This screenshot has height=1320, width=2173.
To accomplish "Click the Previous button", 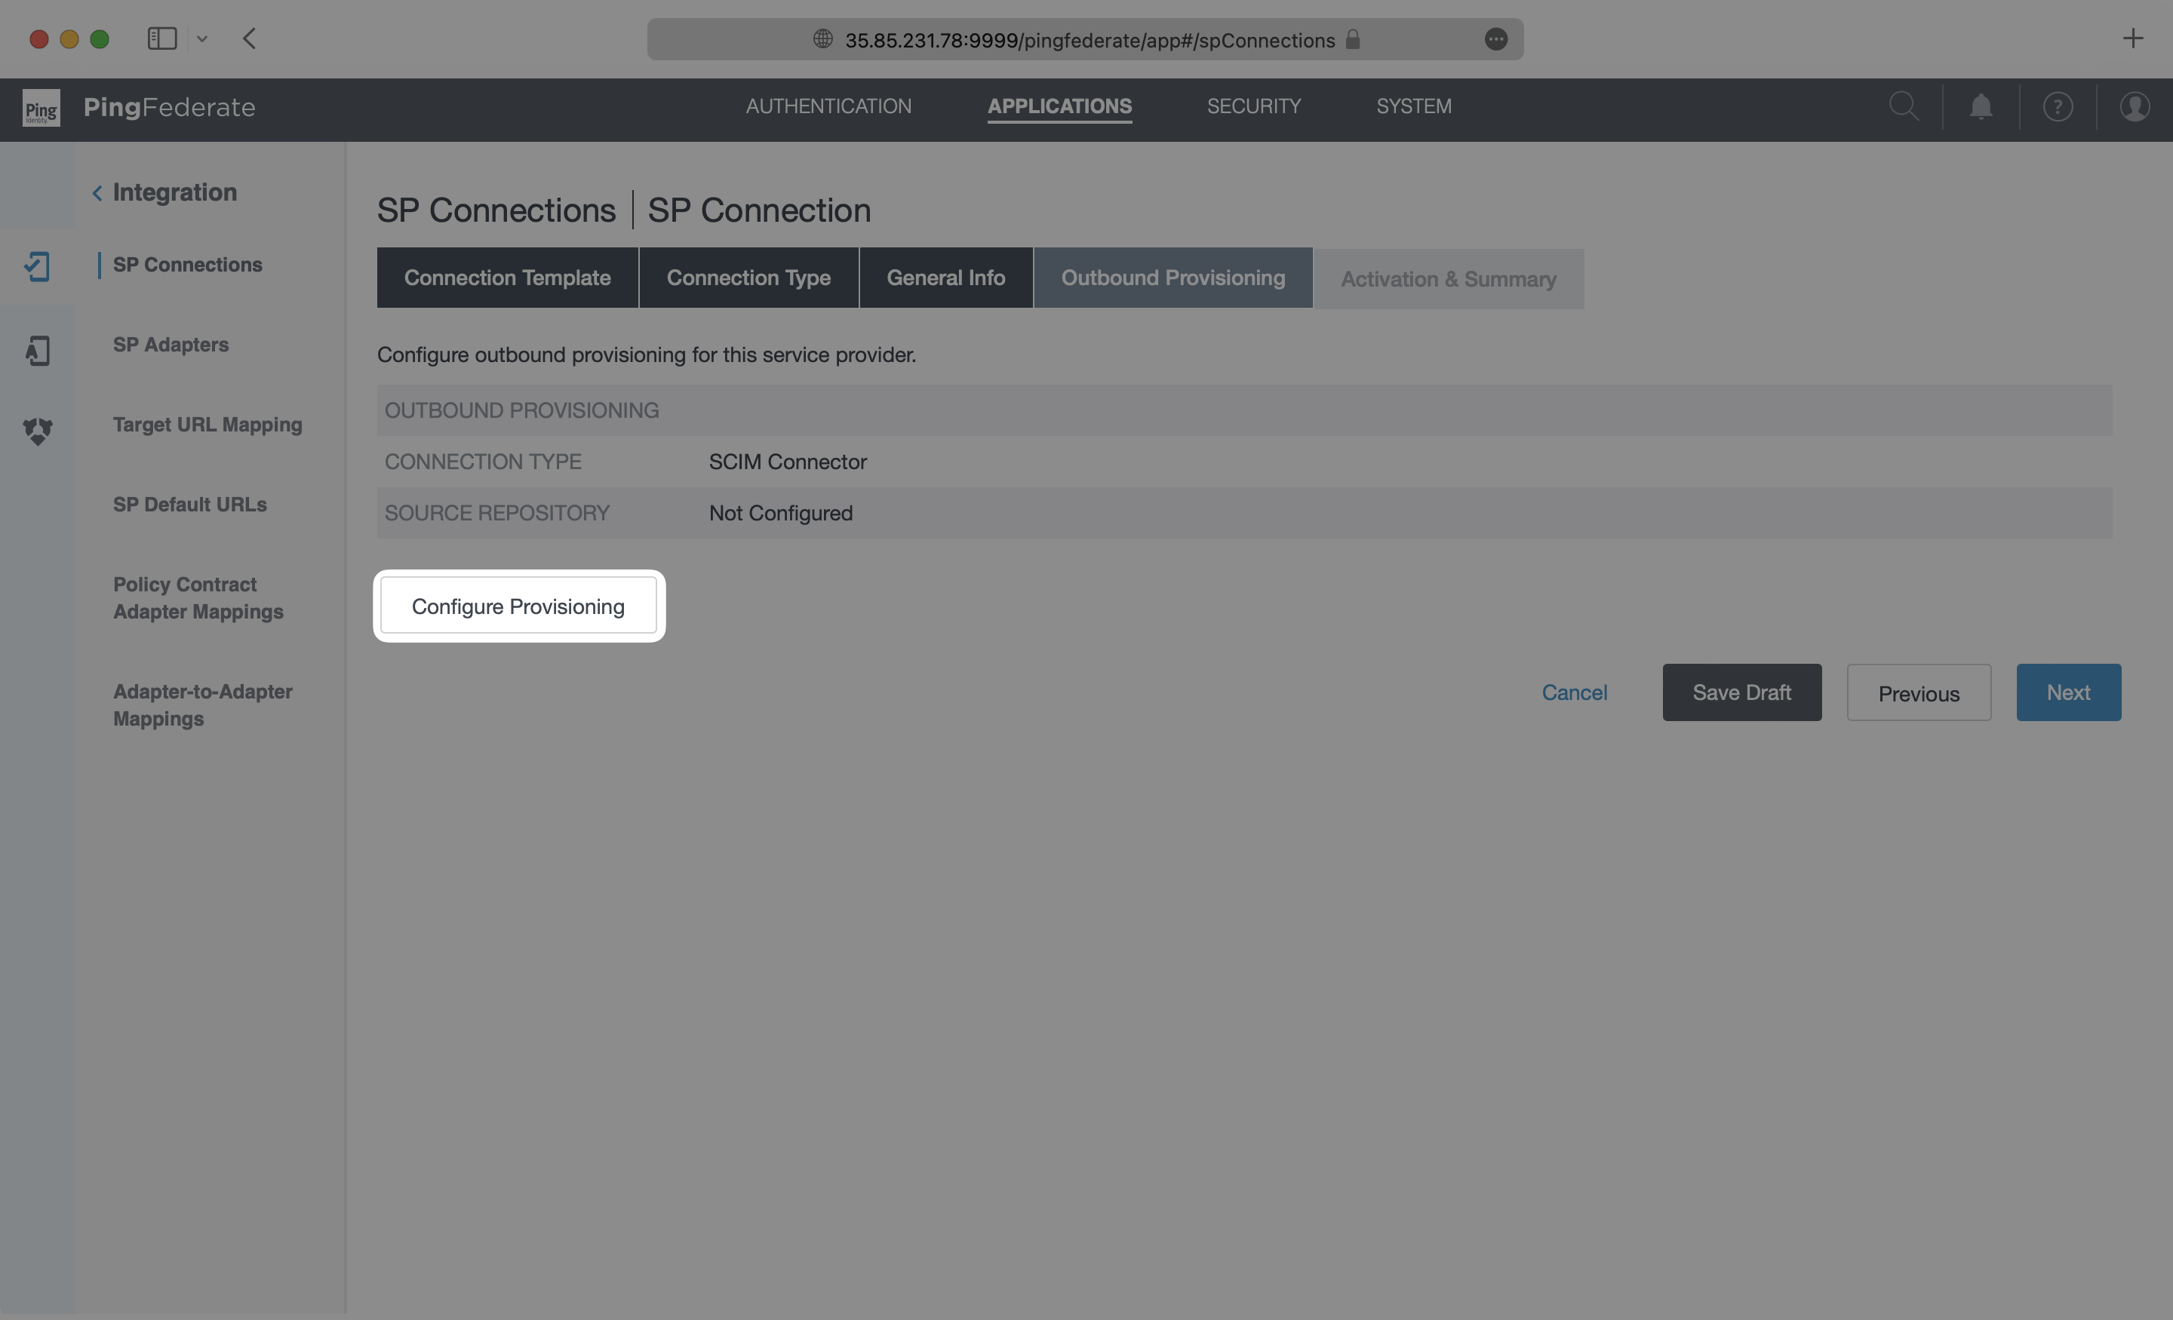I will pos(1919,693).
